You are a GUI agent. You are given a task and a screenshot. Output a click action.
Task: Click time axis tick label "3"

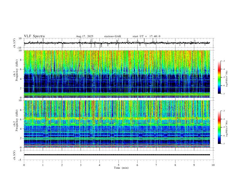point(81,165)
